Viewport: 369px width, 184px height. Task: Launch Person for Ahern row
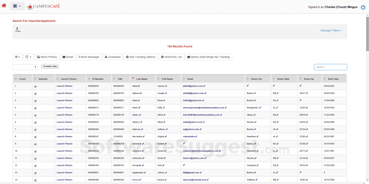[65, 107]
